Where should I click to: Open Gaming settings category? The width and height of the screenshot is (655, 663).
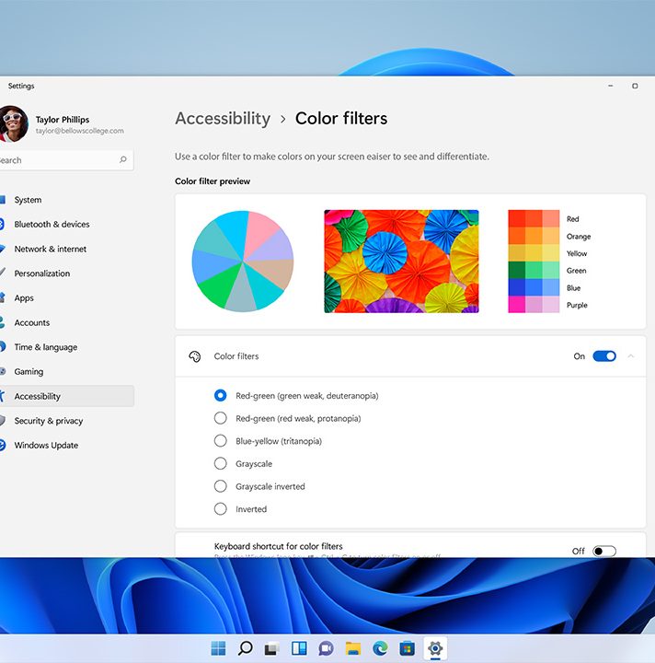coord(29,372)
